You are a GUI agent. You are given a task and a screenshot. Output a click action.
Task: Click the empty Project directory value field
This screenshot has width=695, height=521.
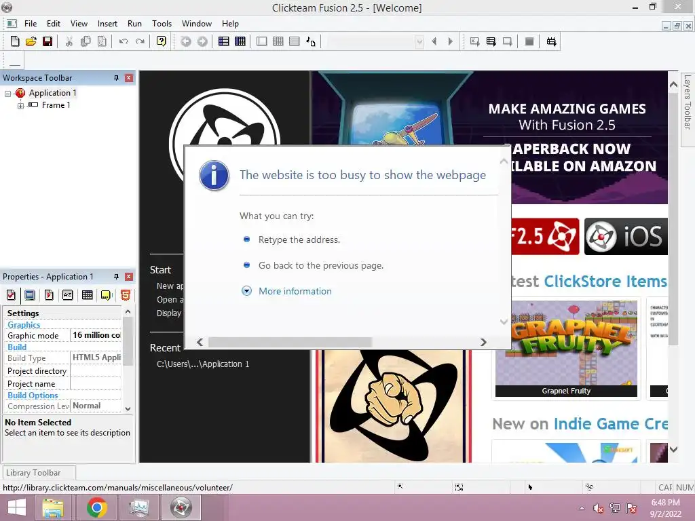click(x=96, y=371)
